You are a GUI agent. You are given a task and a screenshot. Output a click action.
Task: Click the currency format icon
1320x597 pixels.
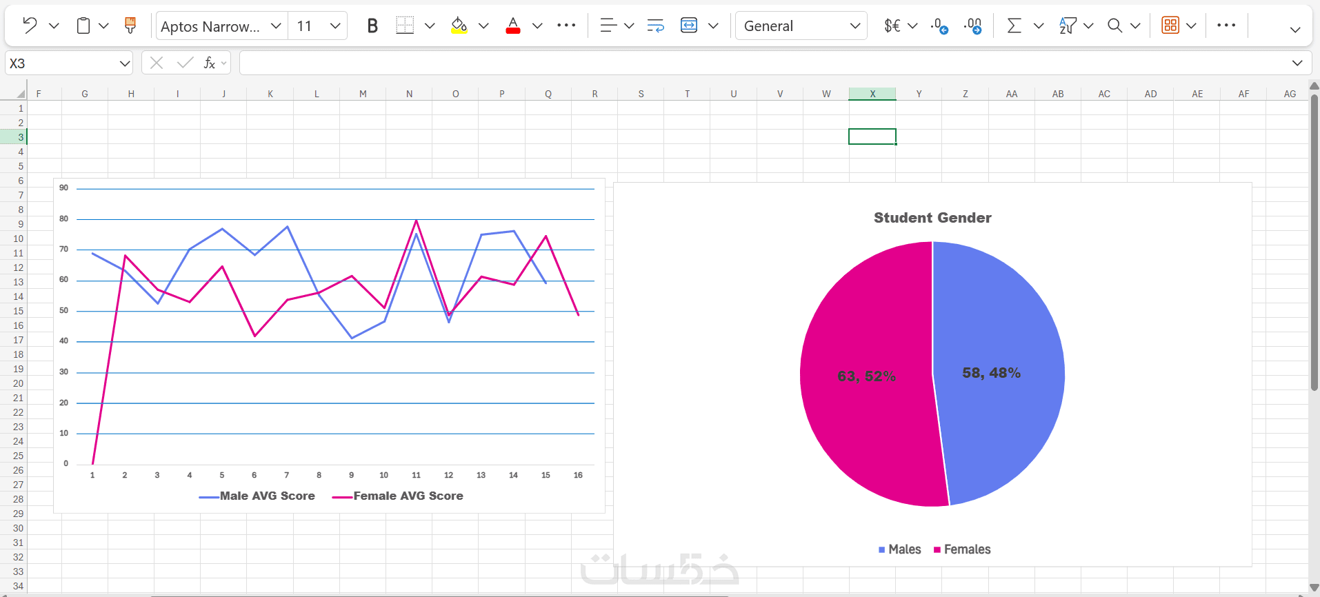coord(892,26)
